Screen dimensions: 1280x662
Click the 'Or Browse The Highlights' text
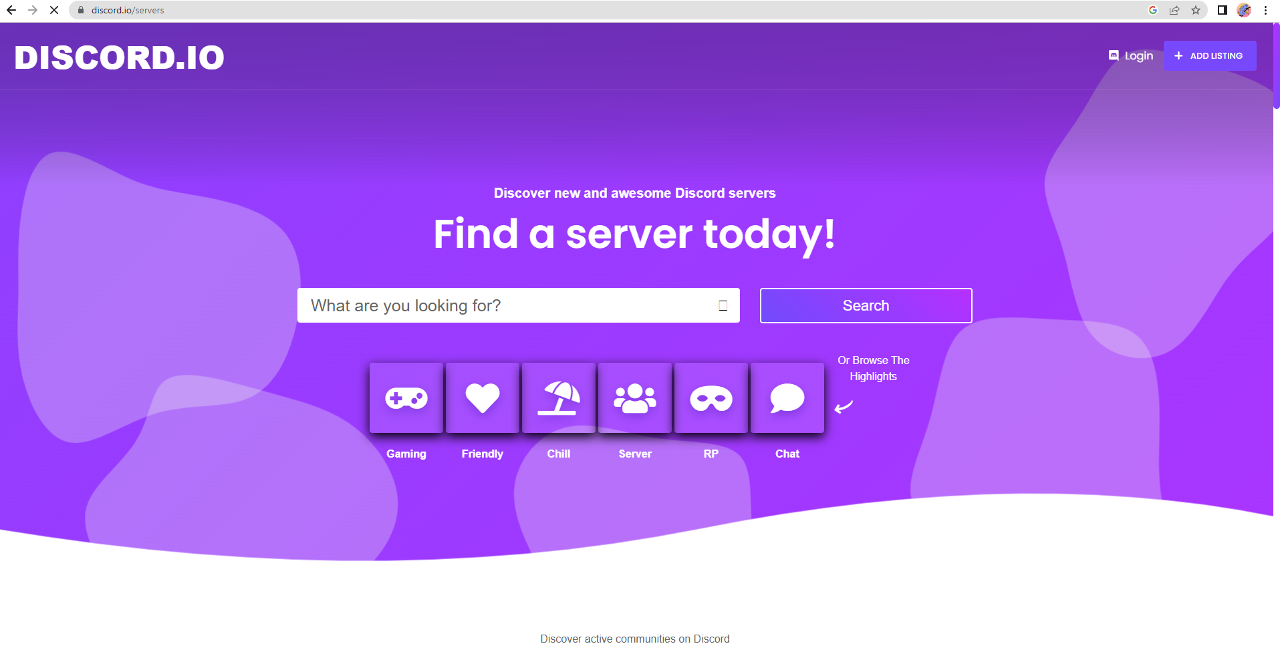pyautogui.click(x=874, y=368)
